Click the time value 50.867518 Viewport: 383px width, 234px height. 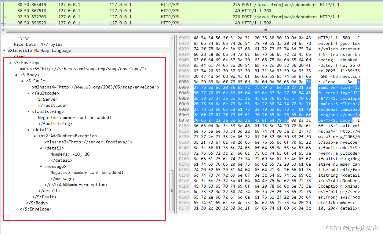35,11
